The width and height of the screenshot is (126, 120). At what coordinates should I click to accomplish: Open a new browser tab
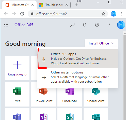(x=76, y=5)
